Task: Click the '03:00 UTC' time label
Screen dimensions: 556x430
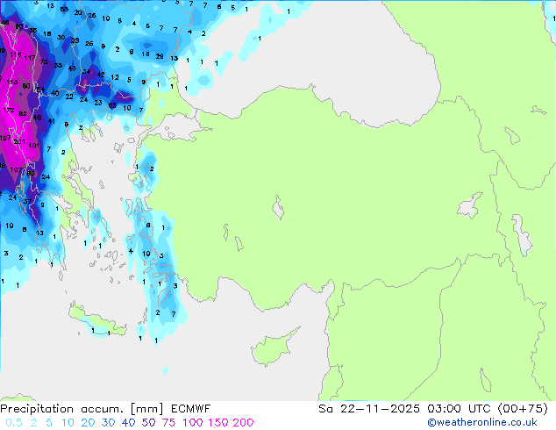Action: pyautogui.click(x=460, y=409)
